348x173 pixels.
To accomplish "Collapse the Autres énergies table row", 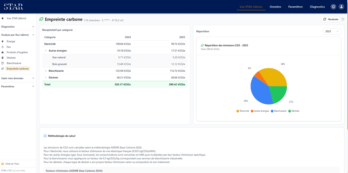I will (46, 50).
